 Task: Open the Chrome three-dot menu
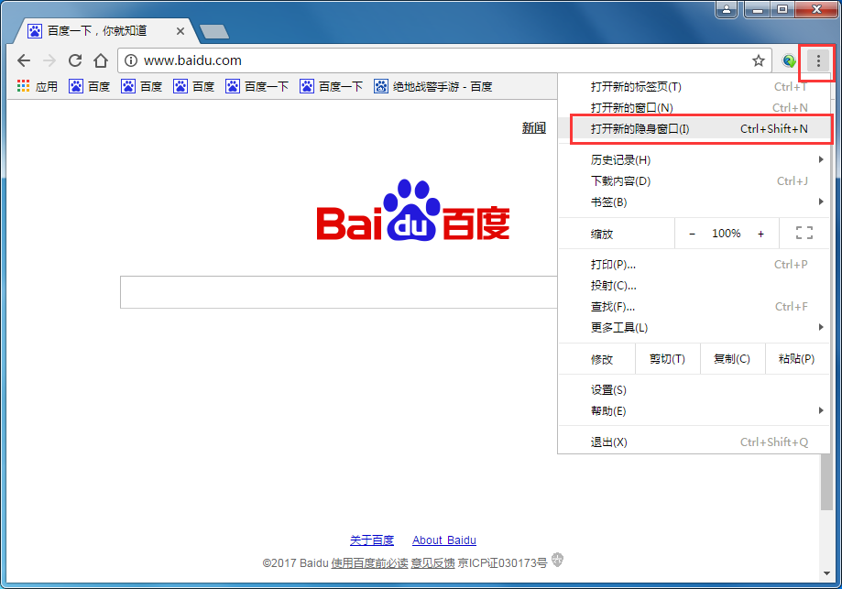click(816, 60)
